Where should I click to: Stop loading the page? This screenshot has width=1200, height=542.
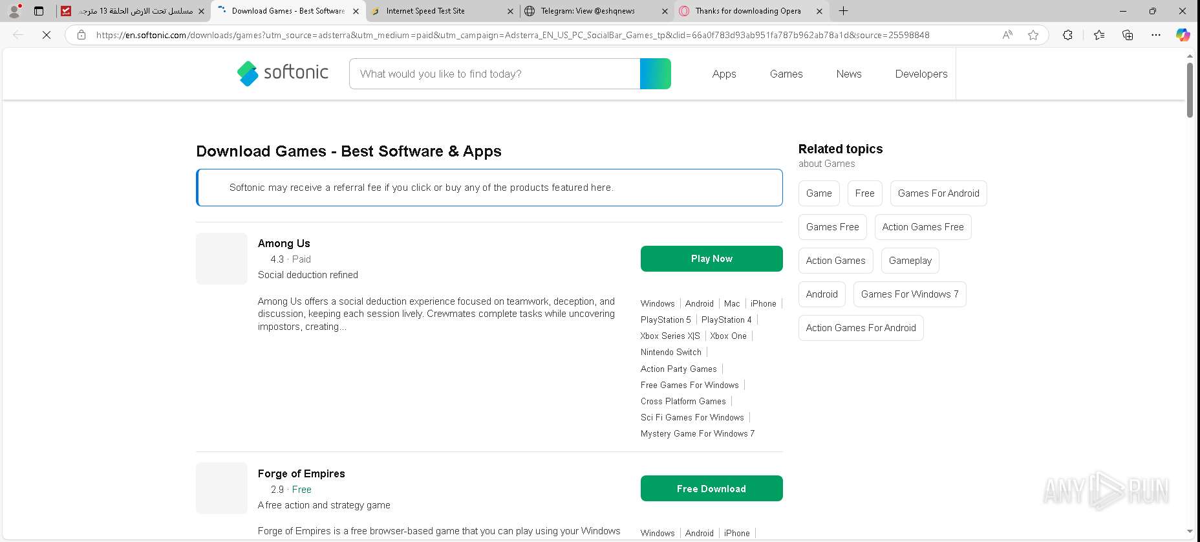point(47,35)
